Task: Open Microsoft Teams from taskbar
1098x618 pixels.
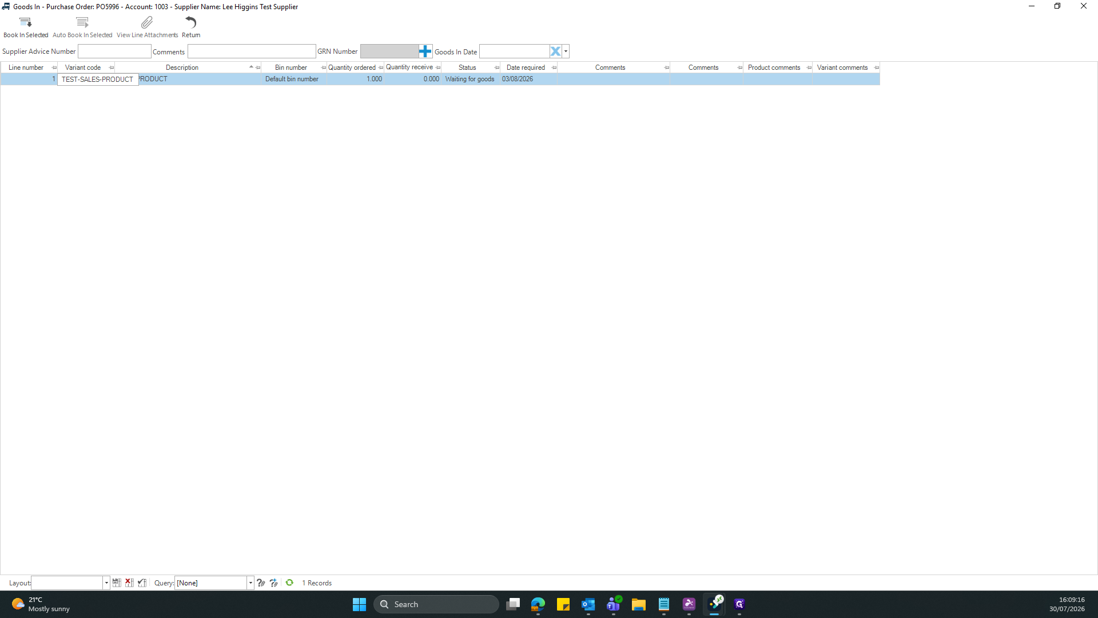Action: click(x=614, y=604)
